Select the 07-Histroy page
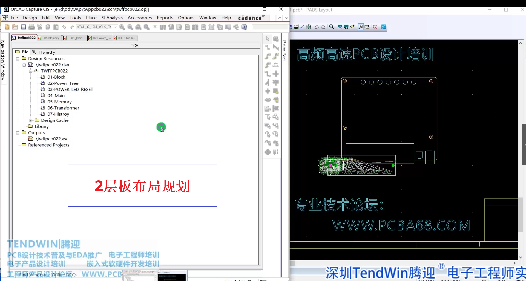 pos(58,114)
